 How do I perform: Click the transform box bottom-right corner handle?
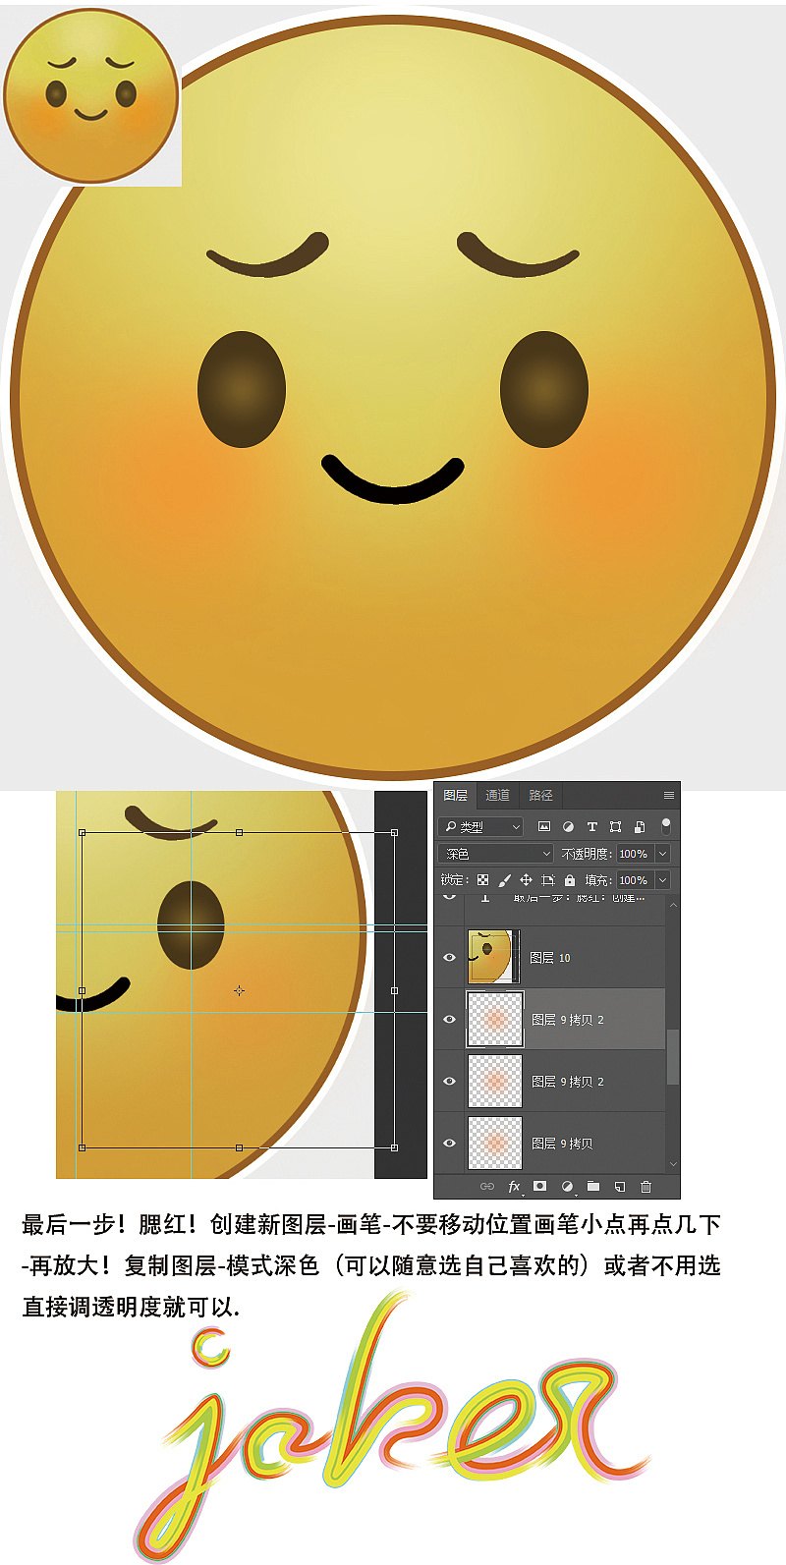tap(395, 1147)
